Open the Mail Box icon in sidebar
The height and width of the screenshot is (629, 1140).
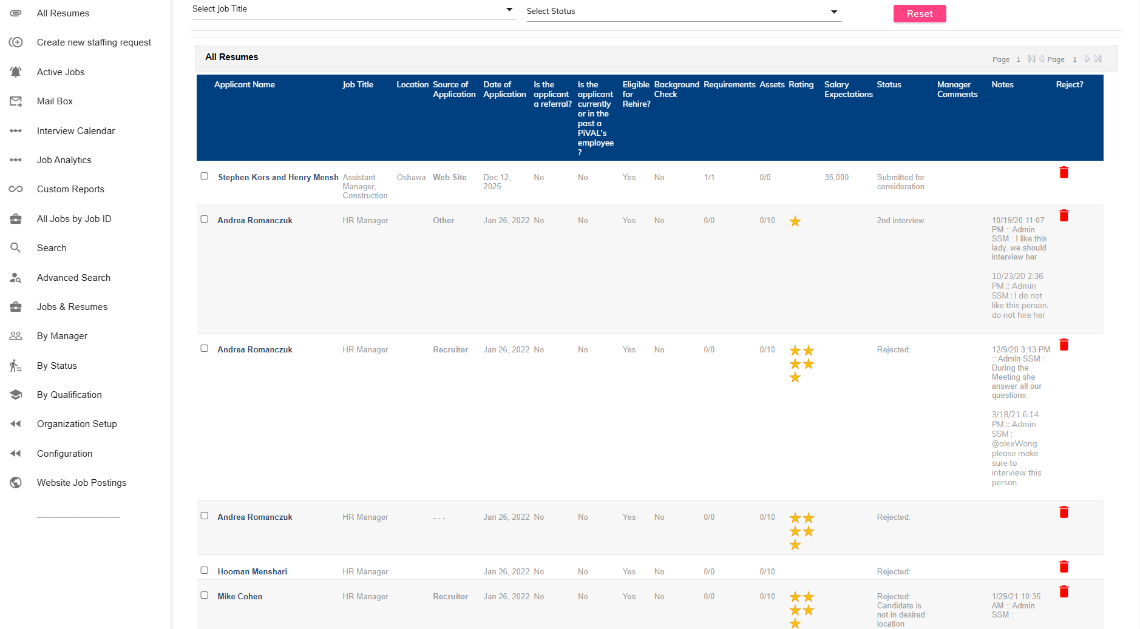tap(16, 101)
